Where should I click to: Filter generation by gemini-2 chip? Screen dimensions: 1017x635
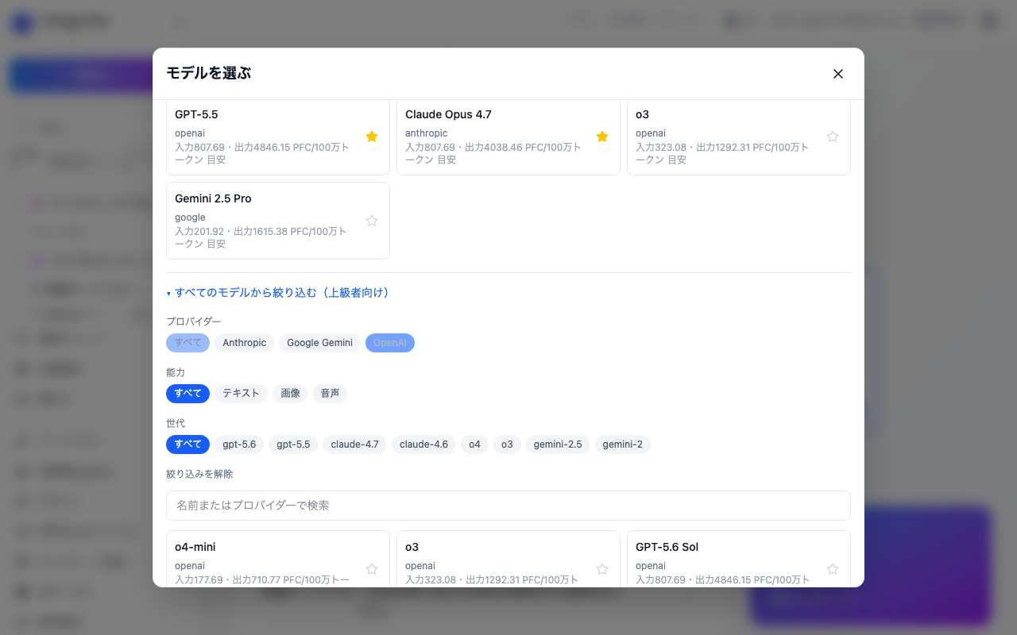(623, 444)
